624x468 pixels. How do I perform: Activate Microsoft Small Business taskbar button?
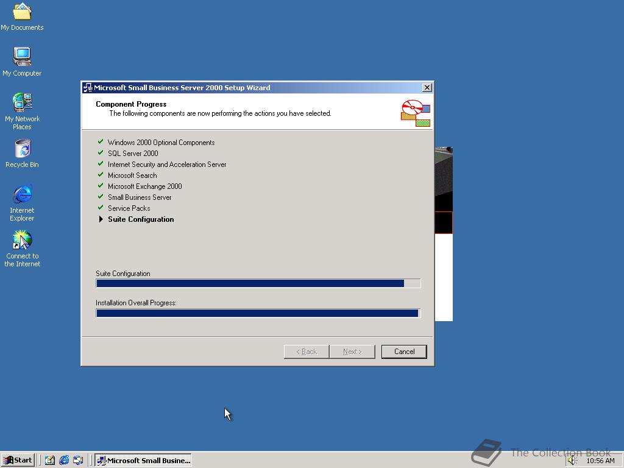[143, 461]
